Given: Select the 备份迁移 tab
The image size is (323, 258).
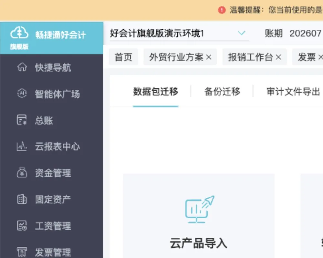Looking at the screenshot, I should click(222, 92).
